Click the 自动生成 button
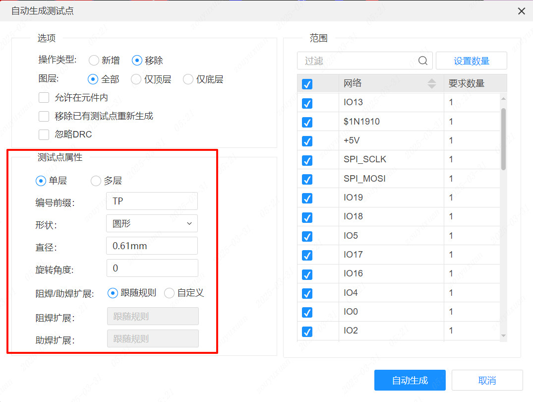 click(410, 380)
